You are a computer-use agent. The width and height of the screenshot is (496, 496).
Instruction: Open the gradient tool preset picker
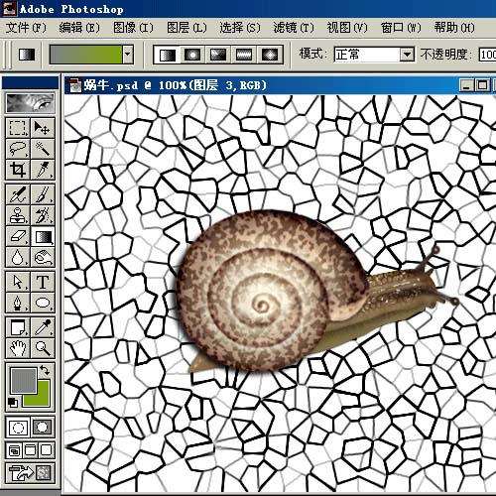[27, 55]
